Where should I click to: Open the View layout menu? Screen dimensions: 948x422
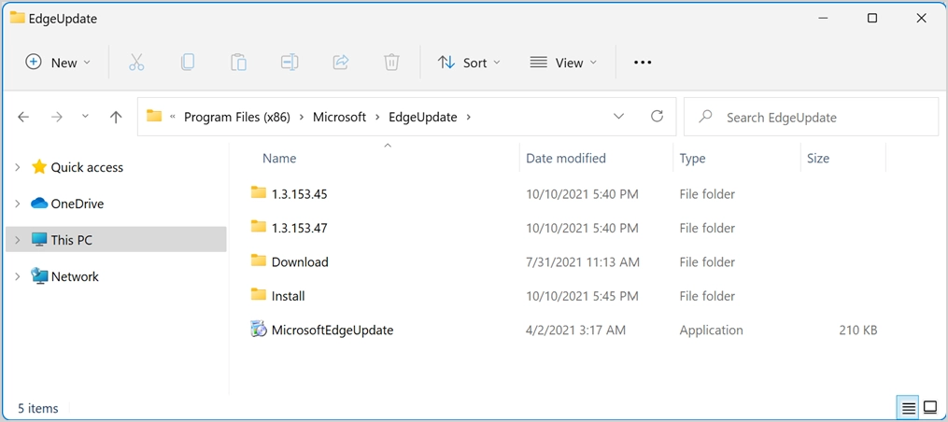(563, 63)
